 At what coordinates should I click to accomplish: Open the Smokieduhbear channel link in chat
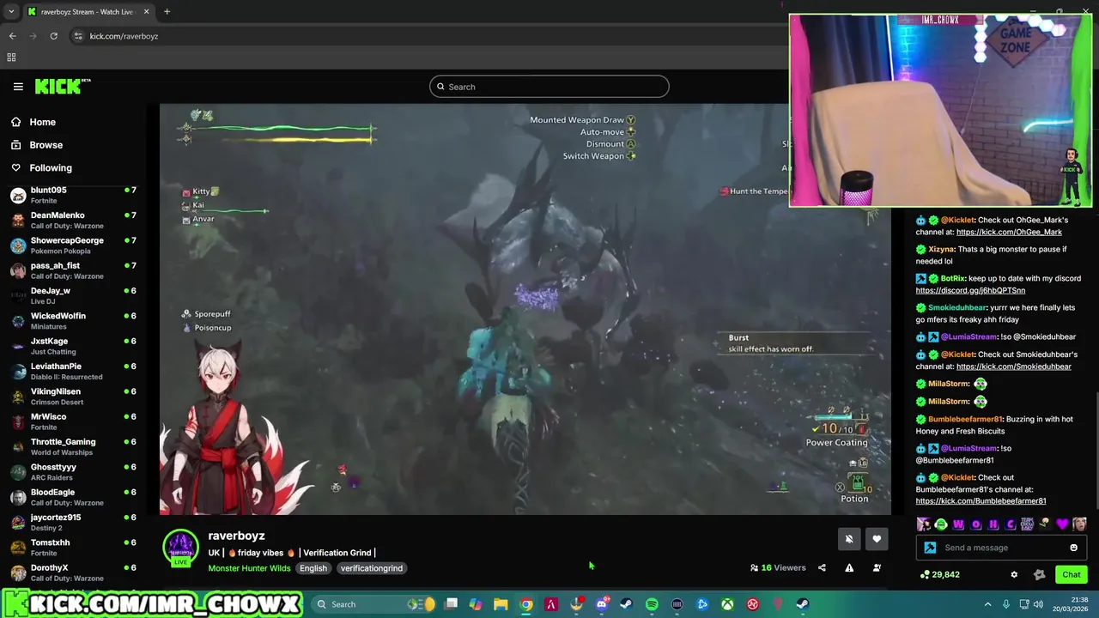pyautogui.click(x=1013, y=367)
